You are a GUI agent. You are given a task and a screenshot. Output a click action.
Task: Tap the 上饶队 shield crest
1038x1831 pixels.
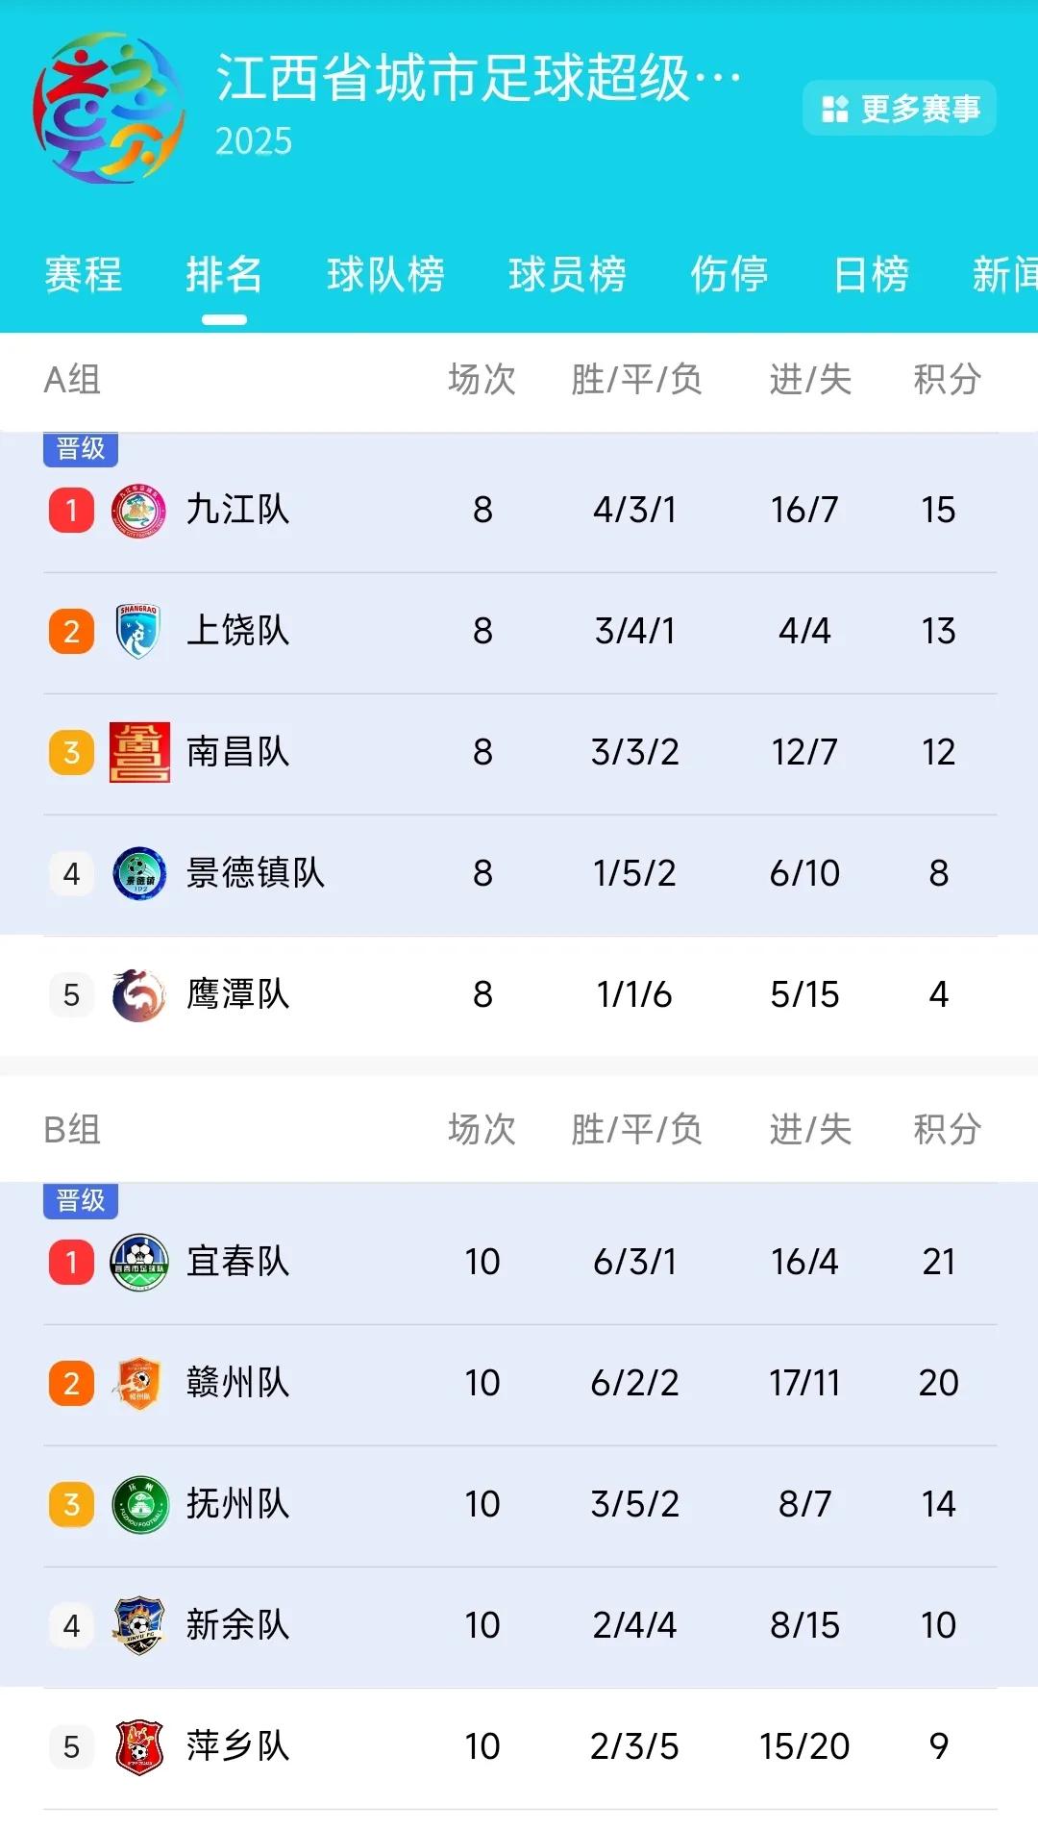coord(138,631)
